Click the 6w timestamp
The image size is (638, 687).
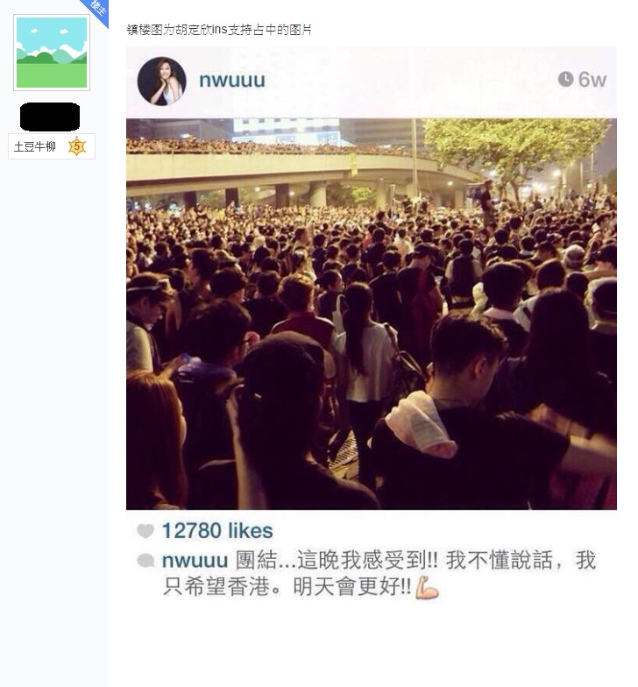[592, 80]
